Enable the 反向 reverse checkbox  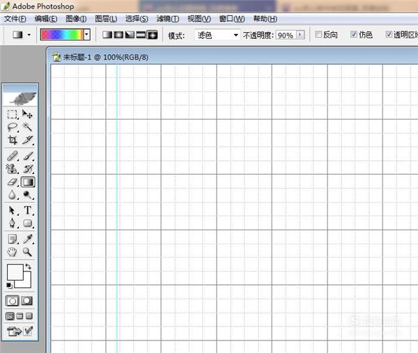pyautogui.click(x=319, y=34)
